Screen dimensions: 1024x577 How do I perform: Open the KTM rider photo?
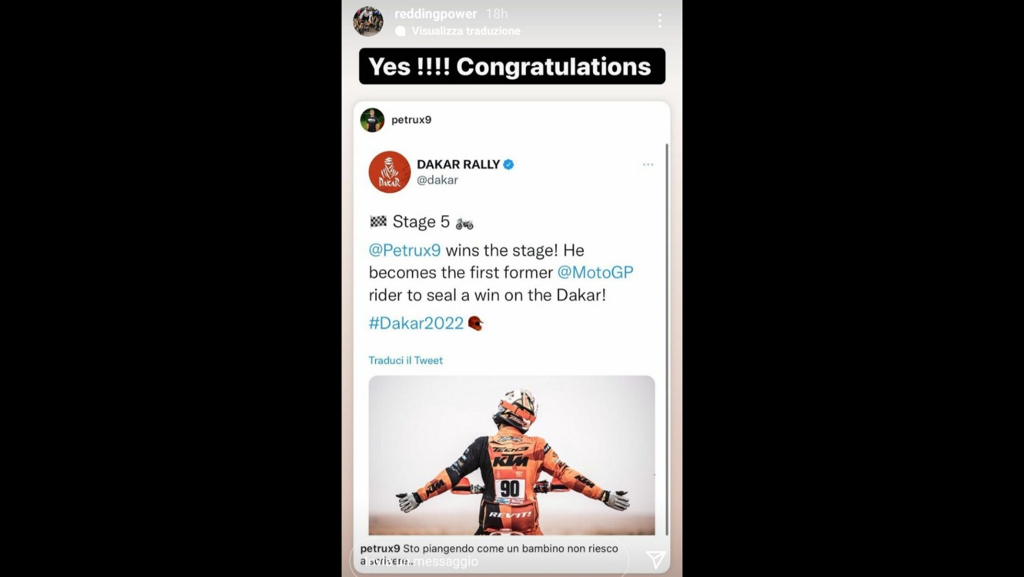pos(511,455)
